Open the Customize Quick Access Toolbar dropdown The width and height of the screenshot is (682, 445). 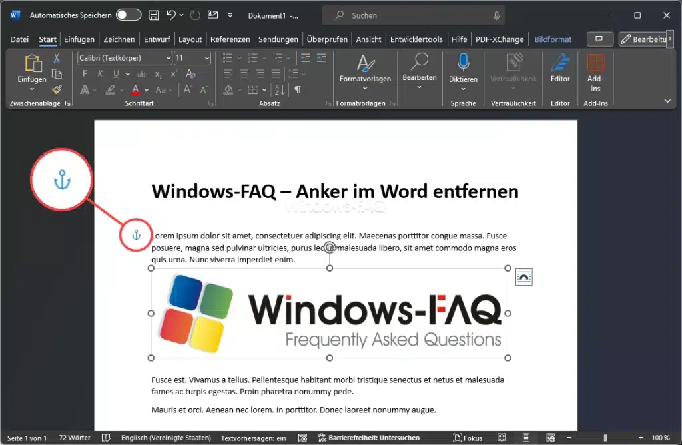[230, 15]
